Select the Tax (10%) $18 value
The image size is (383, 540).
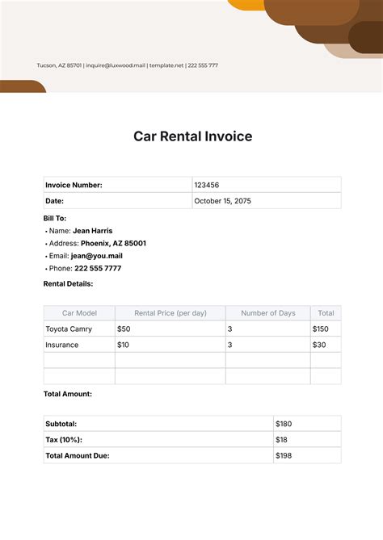point(307,440)
